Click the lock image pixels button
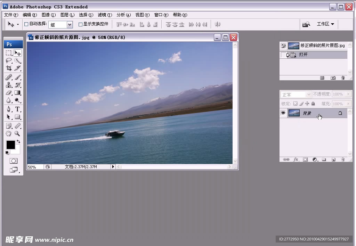The width and height of the screenshot is (356, 246). tap(301, 104)
